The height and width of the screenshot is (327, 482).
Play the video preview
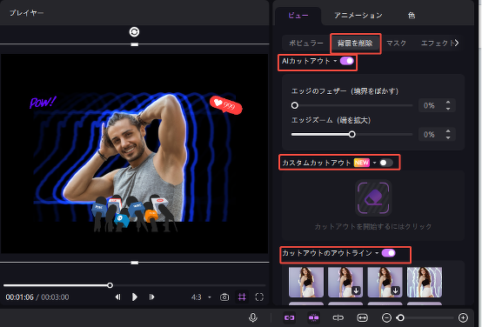point(134,297)
